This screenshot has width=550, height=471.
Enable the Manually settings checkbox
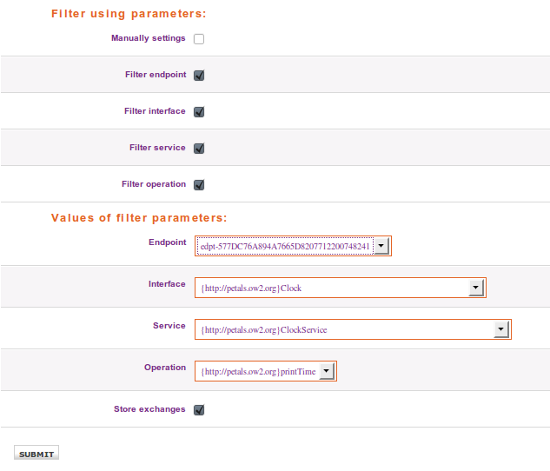click(x=199, y=39)
